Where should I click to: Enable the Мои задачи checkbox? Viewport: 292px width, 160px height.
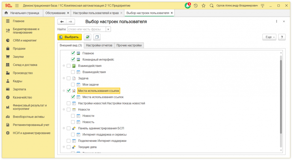[x=73, y=84]
